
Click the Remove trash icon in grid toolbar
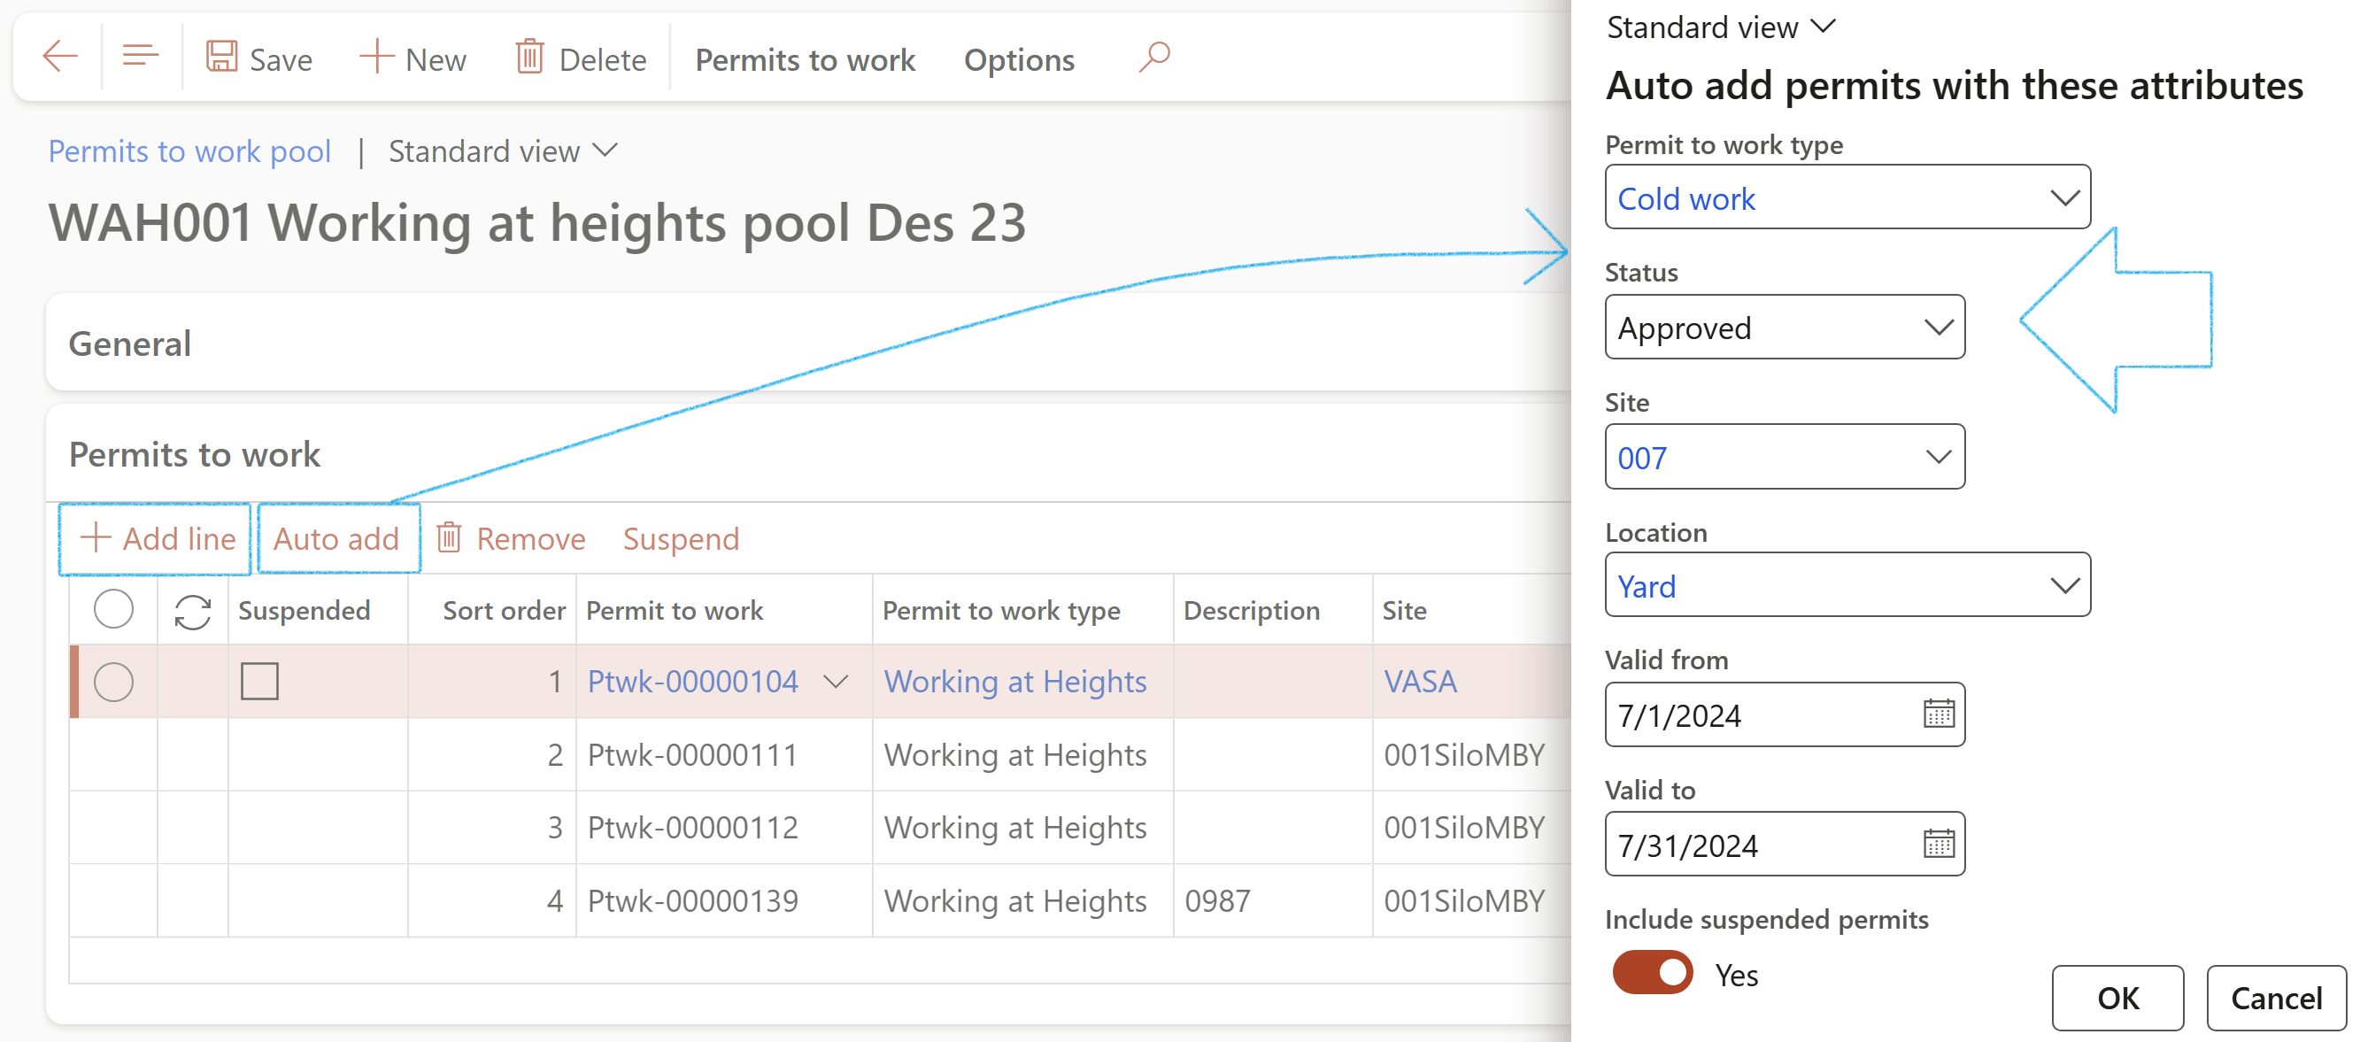pyautogui.click(x=449, y=538)
